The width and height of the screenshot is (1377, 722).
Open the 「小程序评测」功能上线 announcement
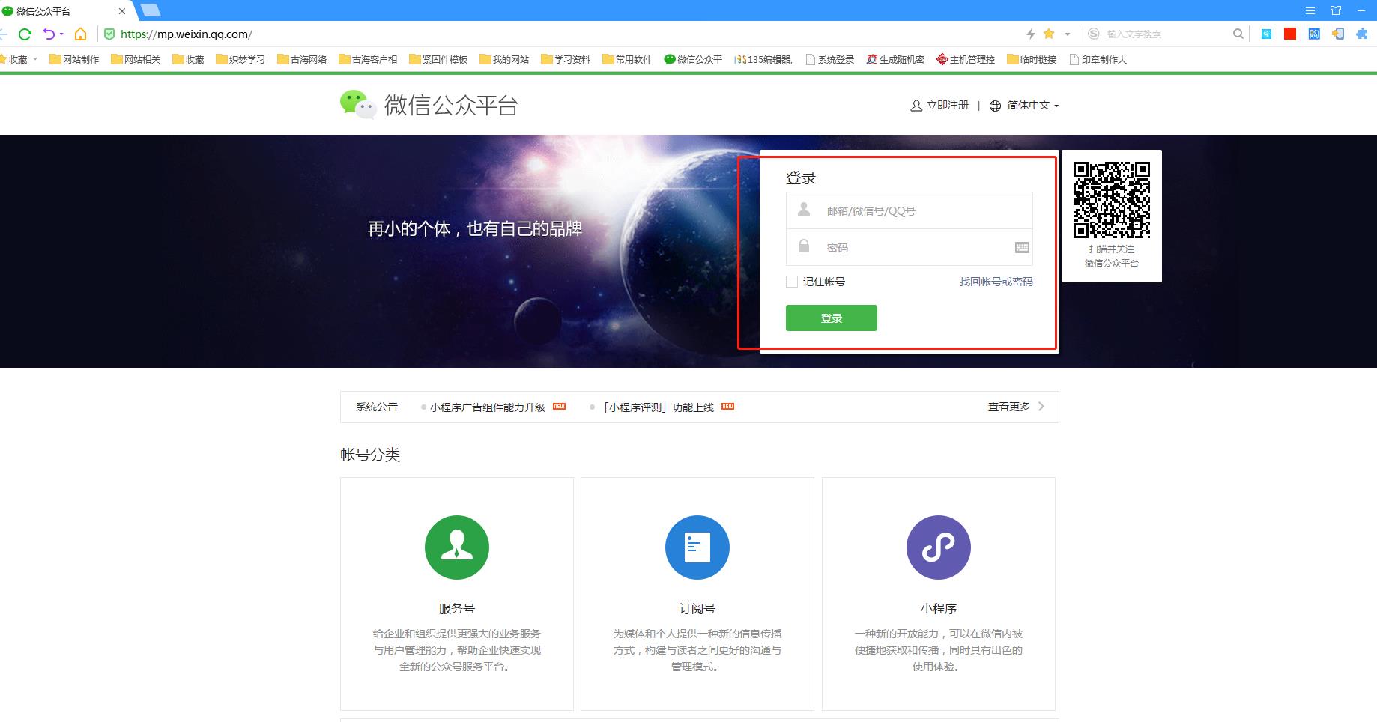coord(657,407)
